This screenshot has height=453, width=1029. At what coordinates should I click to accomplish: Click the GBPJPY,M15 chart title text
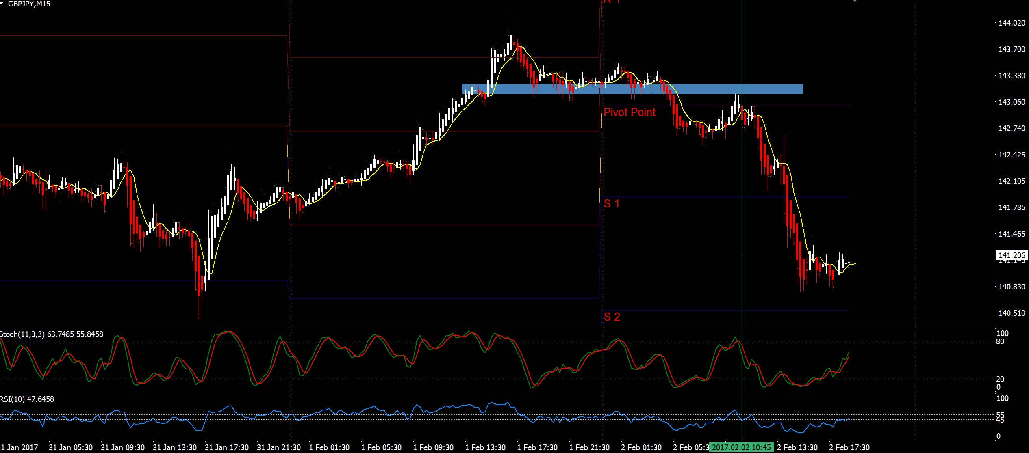click(29, 4)
